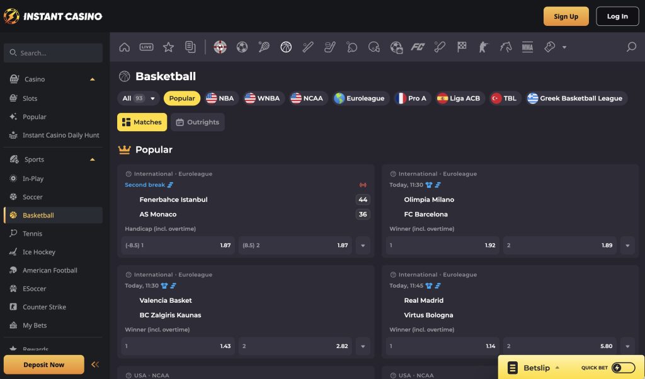Click odds 1.87 on Fenerbahce Istanbul handicap
The width and height of the screenshot is (645, 379).
[x=176, y=245]
